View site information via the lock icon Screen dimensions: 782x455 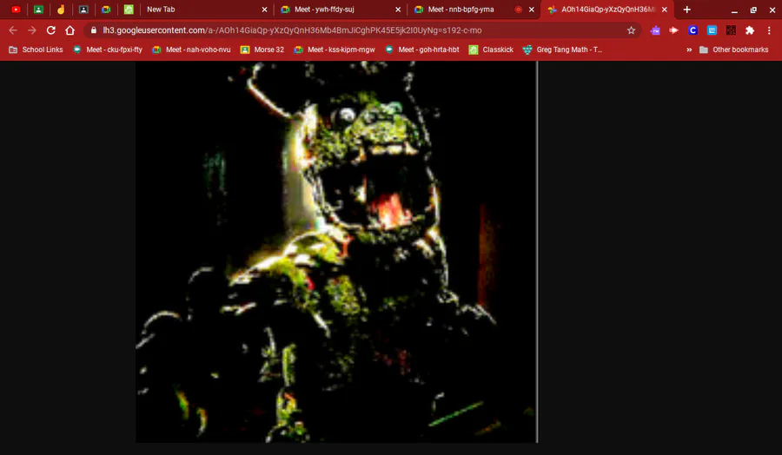93,30
